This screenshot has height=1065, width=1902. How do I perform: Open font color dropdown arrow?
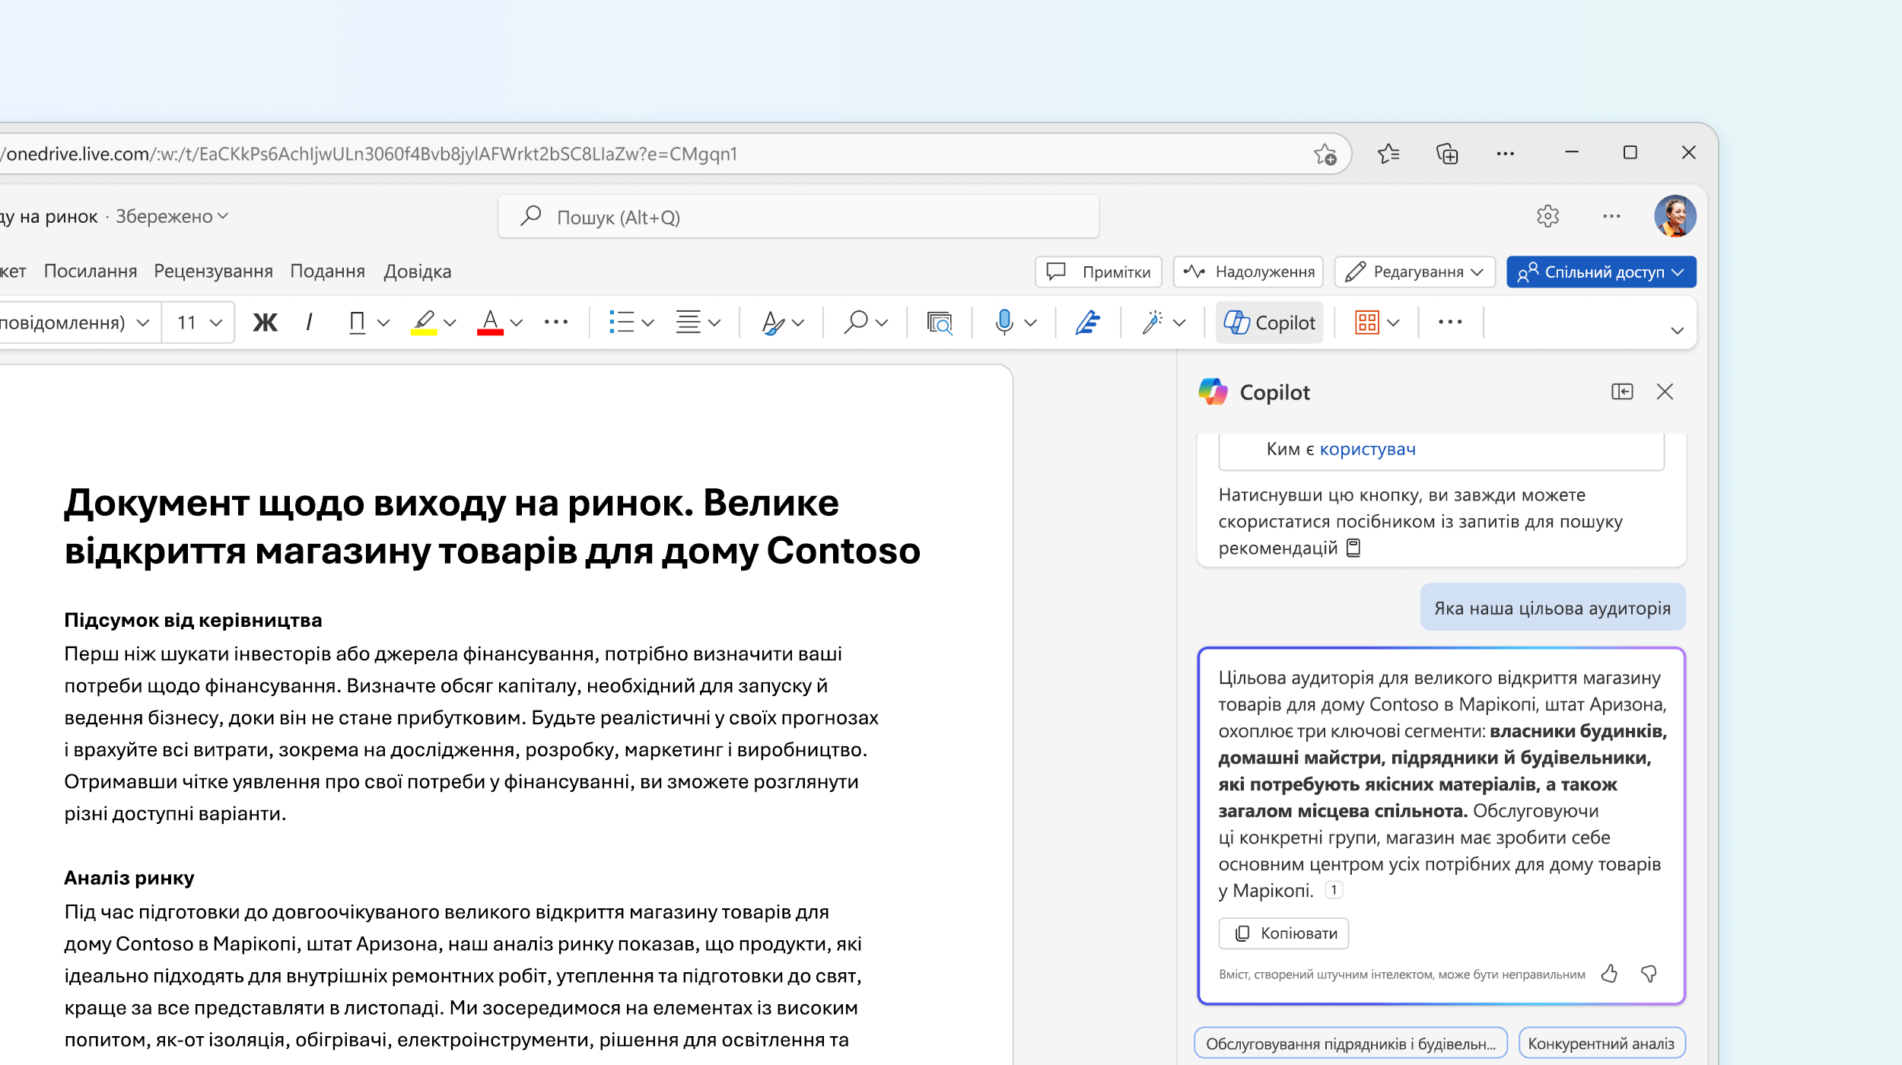517,323
